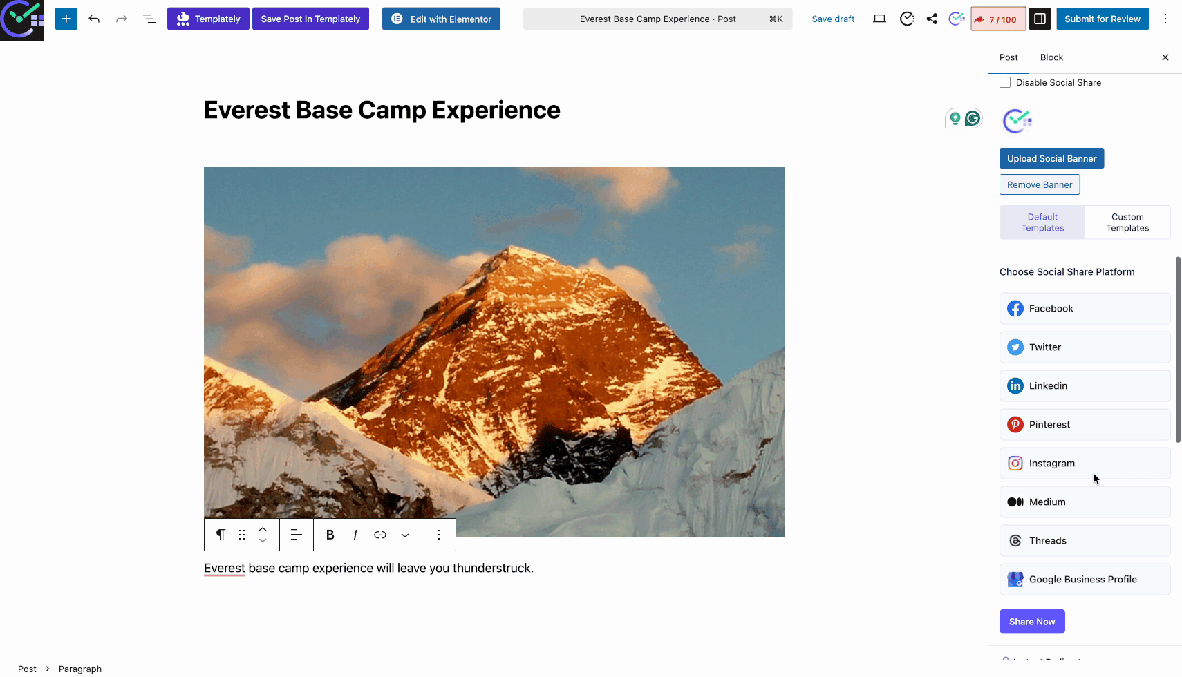Click the block inserter plus icon
1182x677 pixels.
[x=66, y=18]
